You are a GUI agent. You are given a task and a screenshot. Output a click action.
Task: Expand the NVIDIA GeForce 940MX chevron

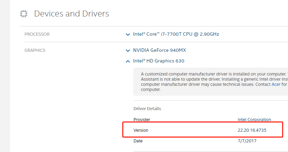coord(128,50)
